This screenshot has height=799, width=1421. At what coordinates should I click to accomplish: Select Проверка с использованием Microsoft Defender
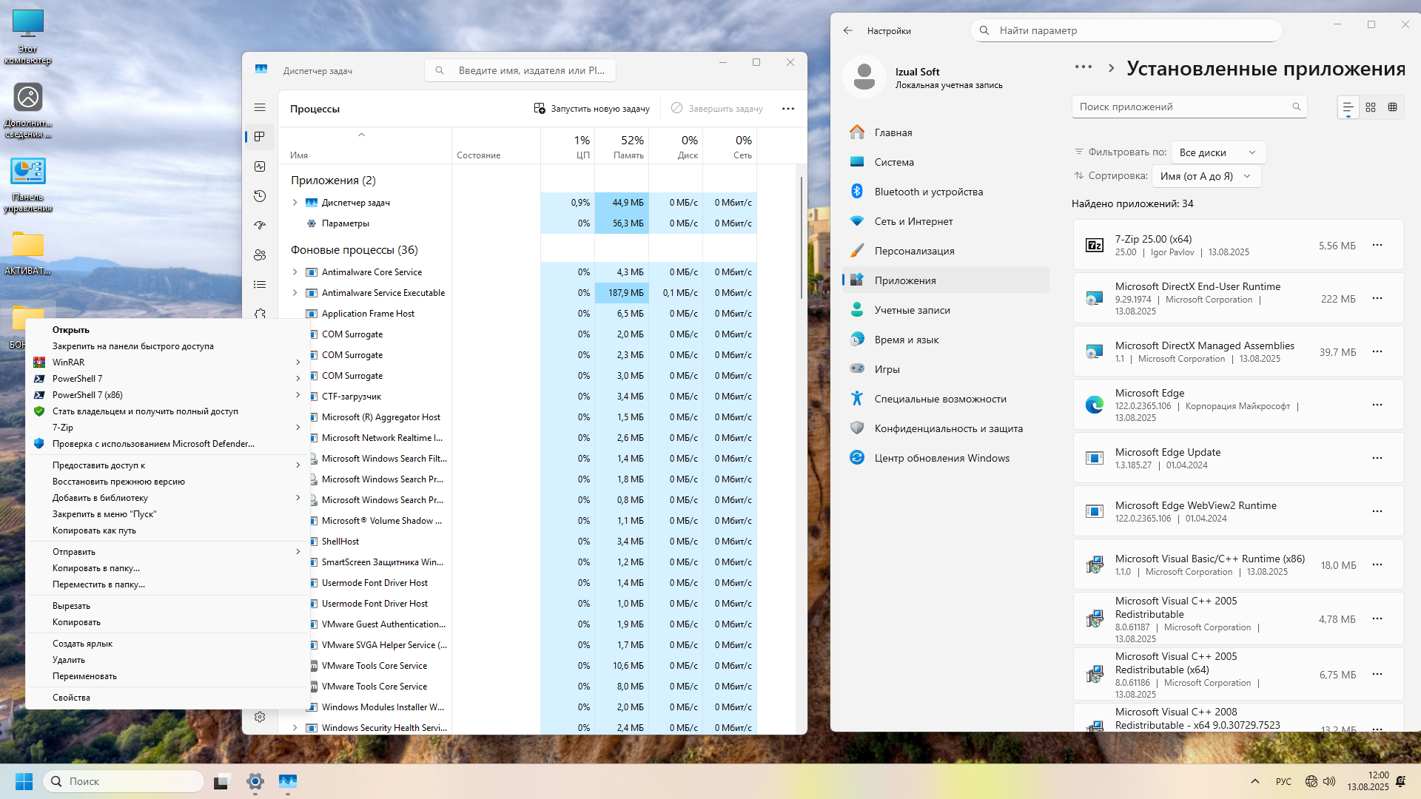point(167,444)
